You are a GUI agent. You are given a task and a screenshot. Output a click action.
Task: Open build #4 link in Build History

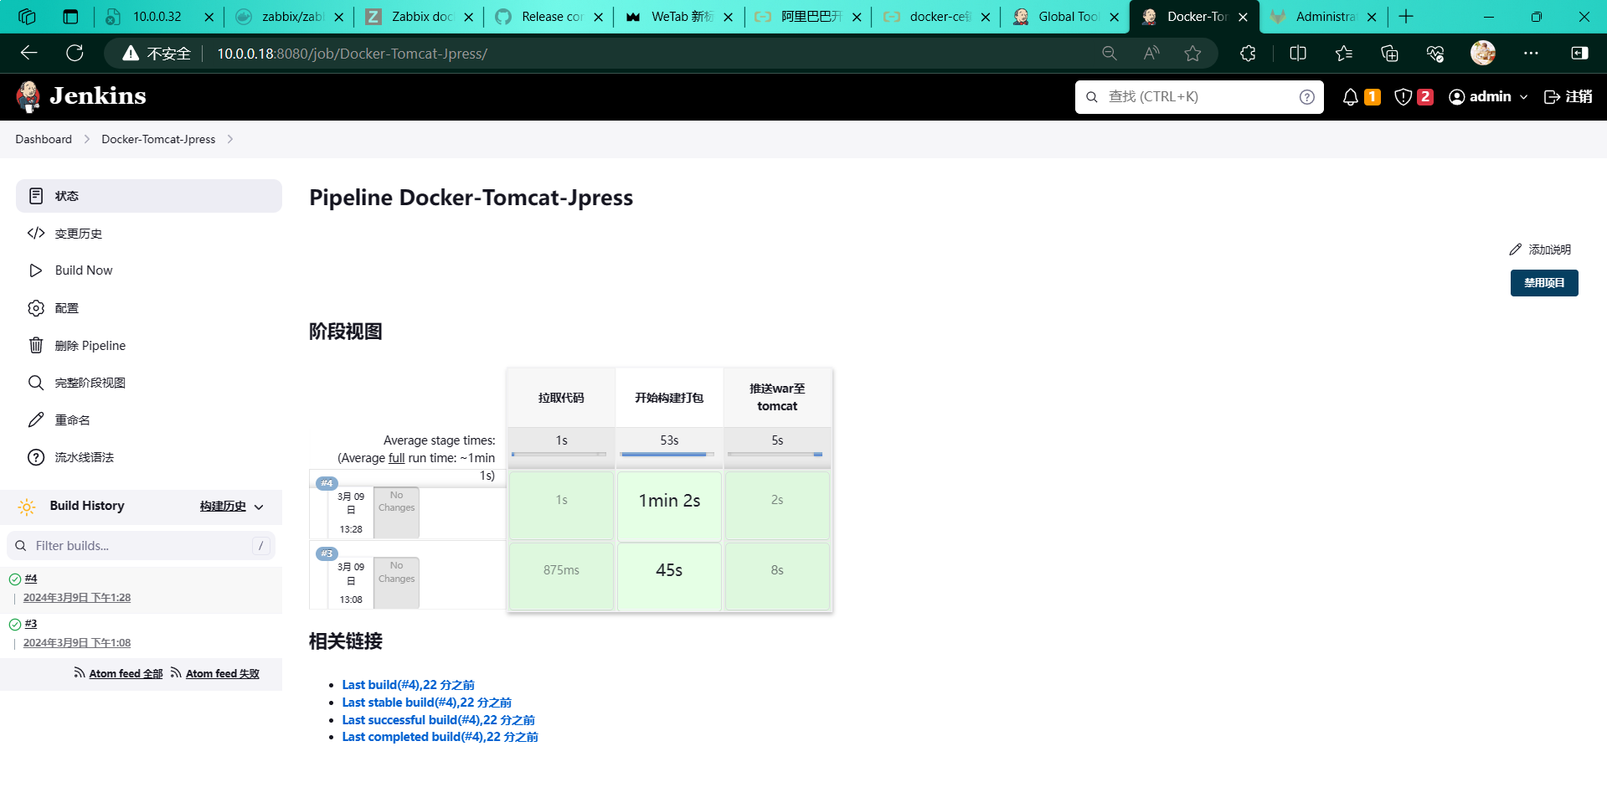click(31, 579)
